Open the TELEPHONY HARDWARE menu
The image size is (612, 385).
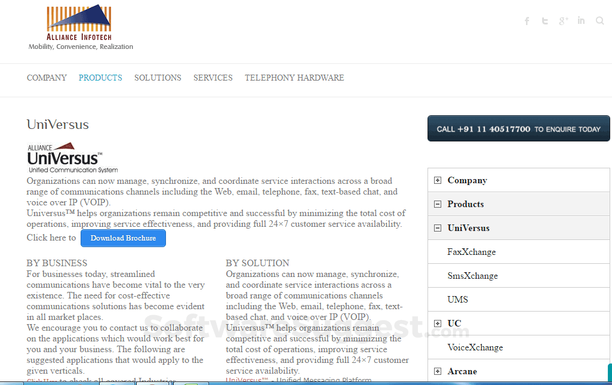(294, 78)
